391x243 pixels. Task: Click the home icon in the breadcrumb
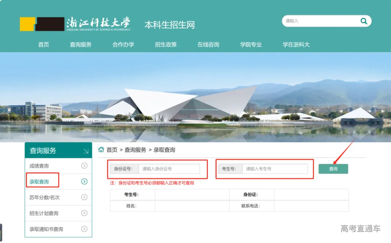(x=101, y=150)
